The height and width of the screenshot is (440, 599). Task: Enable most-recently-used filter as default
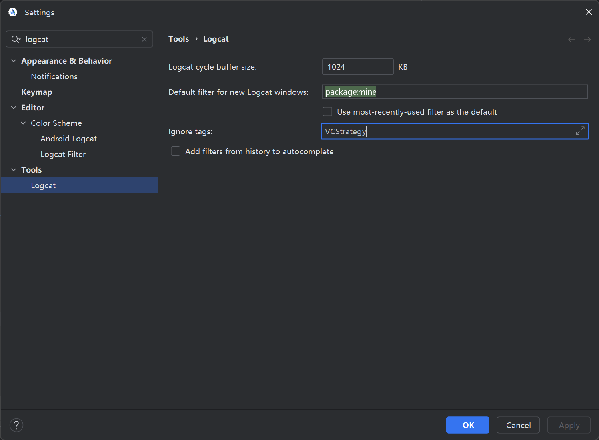[x=327, y=112]
